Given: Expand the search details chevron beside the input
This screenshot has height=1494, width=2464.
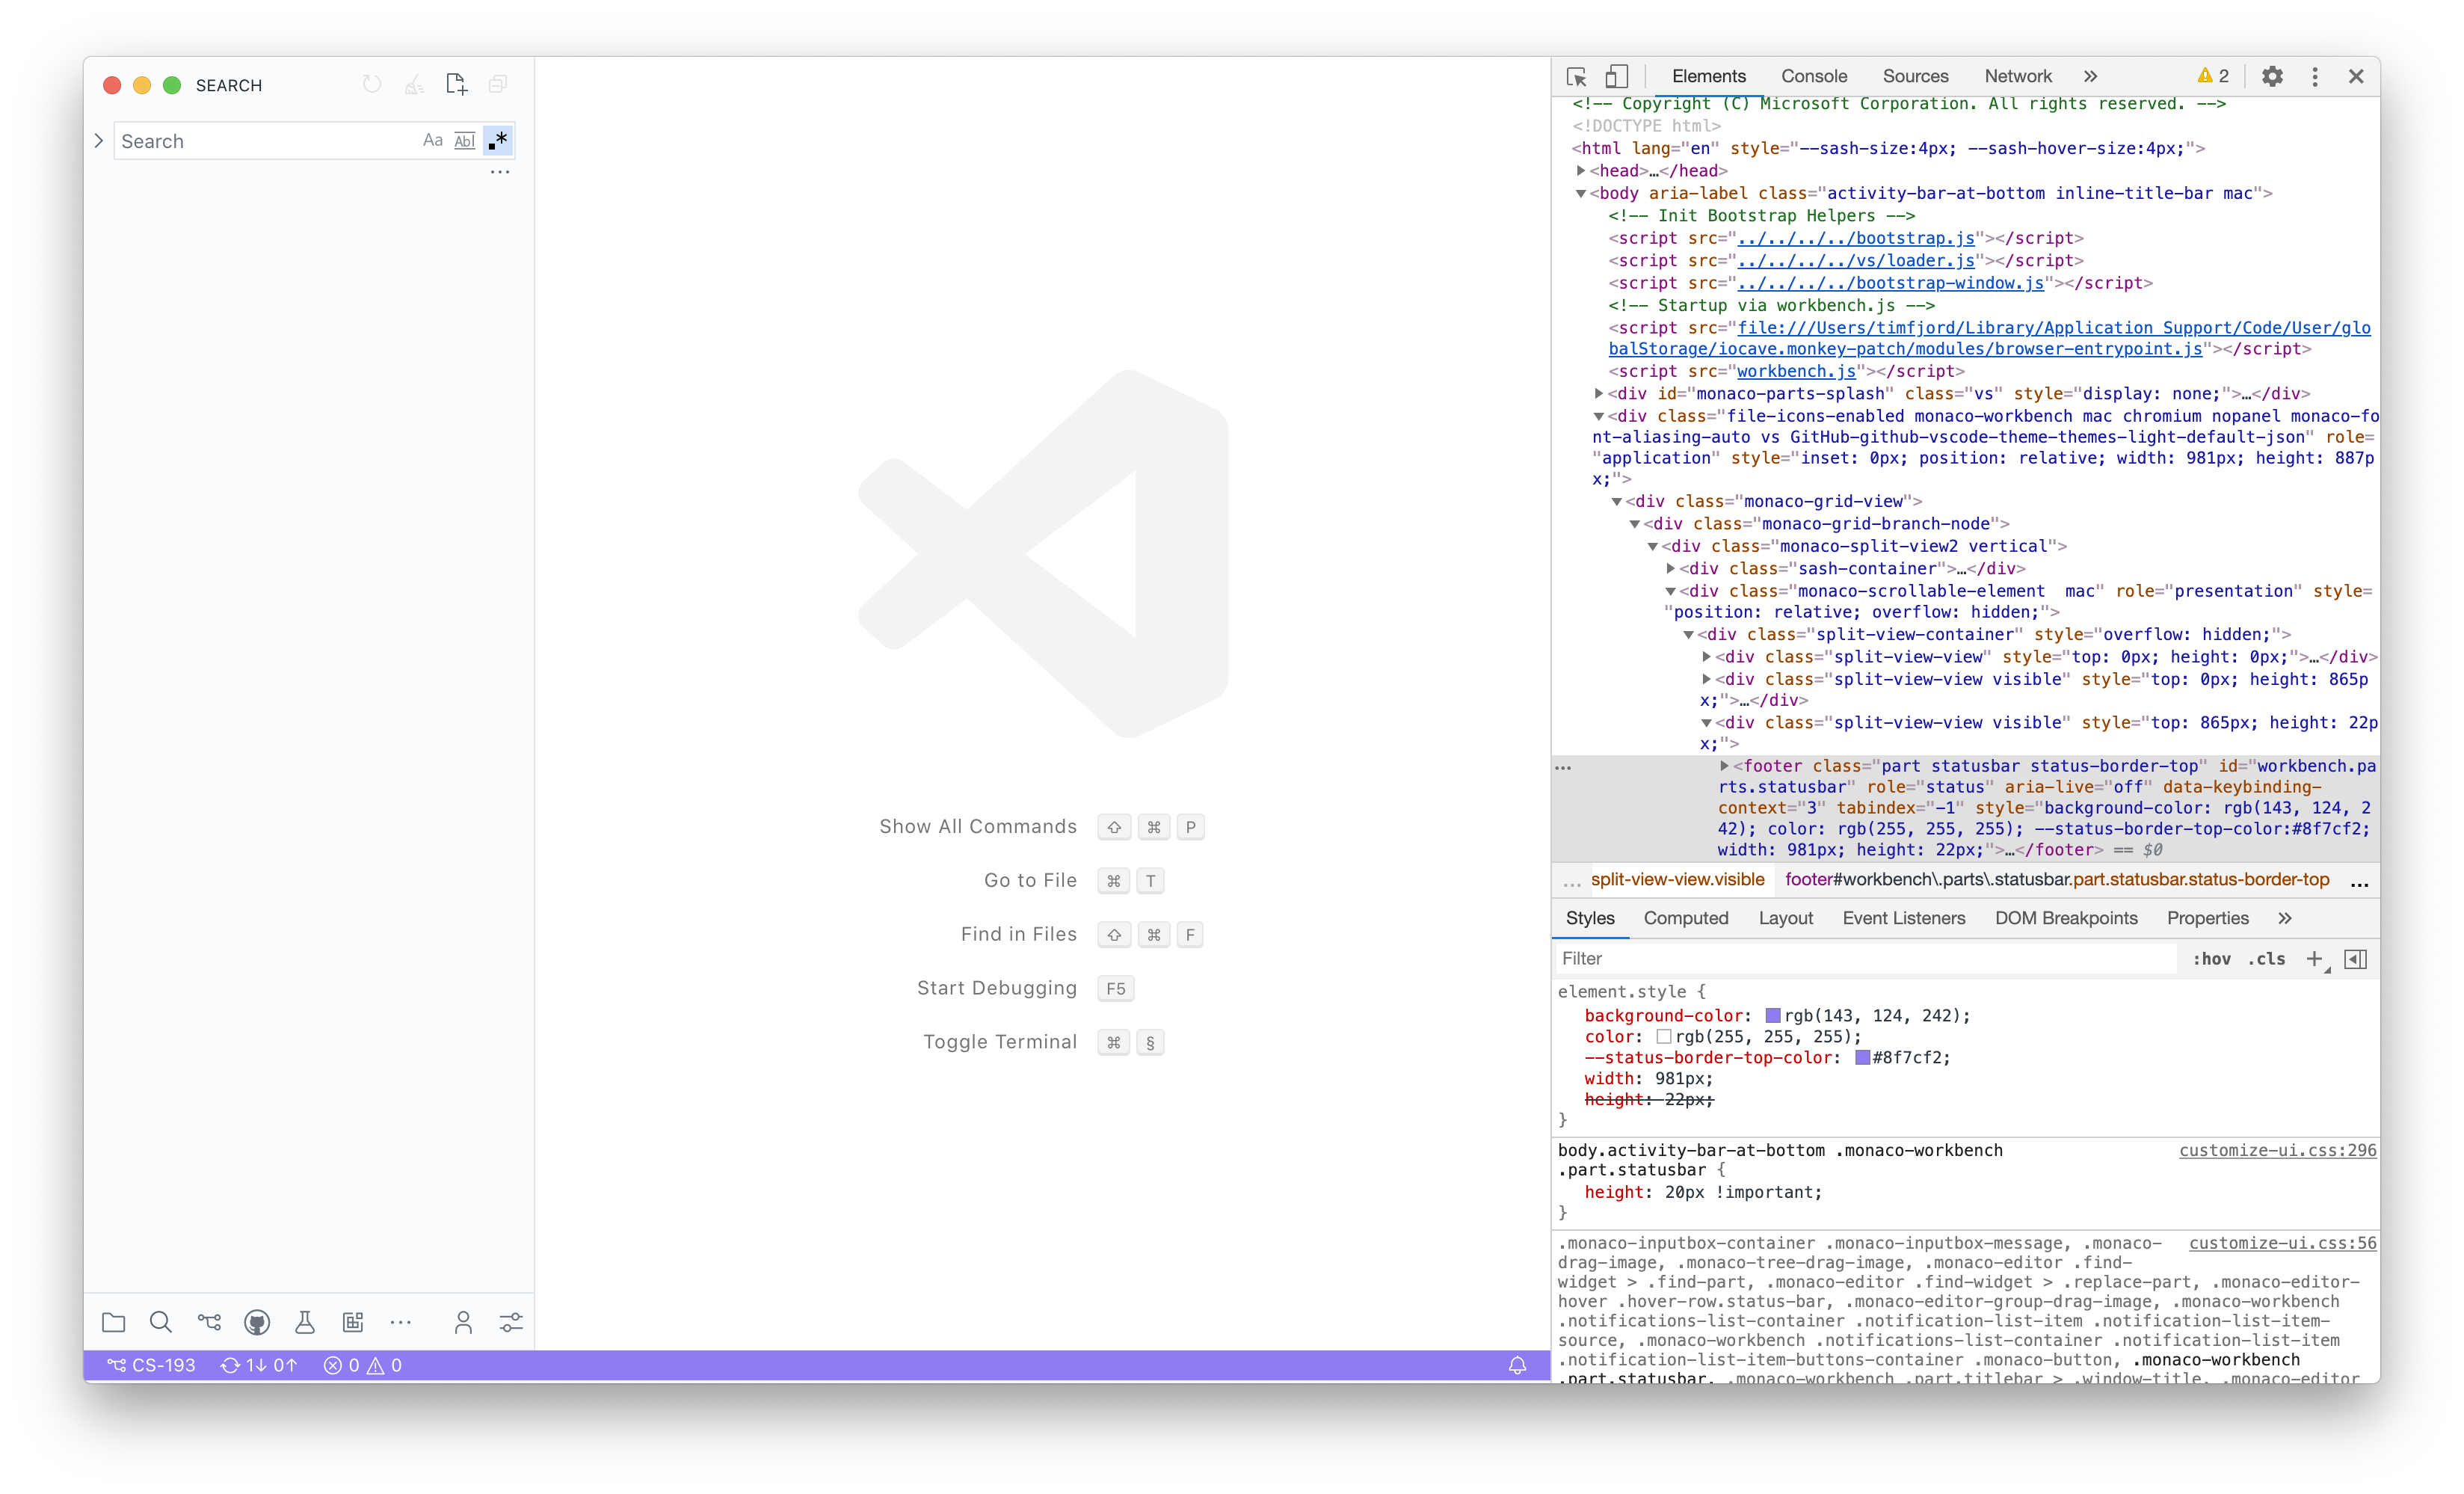Looking at the screenshot, I should (99, 140).
